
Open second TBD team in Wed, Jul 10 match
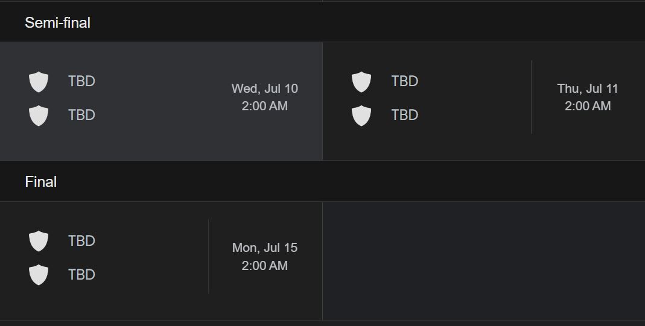click(x=81, y=115)
